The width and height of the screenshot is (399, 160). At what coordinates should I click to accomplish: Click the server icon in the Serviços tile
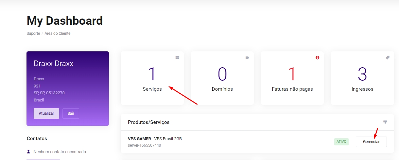click(177, 58)
